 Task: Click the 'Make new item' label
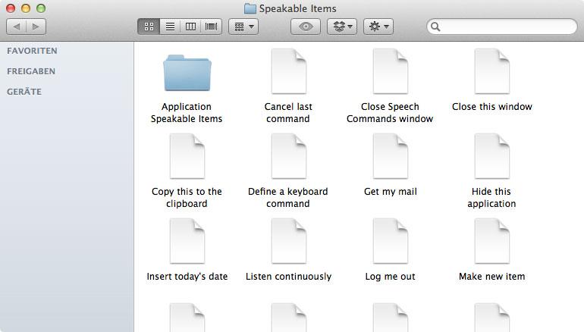(x=492, y=277)
